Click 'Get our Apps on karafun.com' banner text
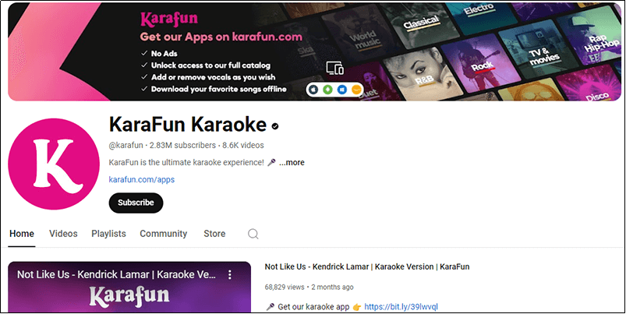Viewport: 626px width, 314px height. point(221,37)
